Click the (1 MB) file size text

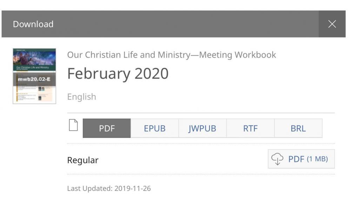(317, 159)
